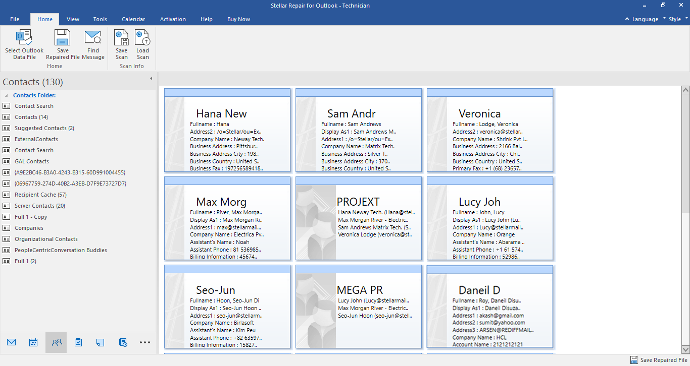Select the {A9E2BC46-B3A0-4243-B315-60D991004455} folder
The image size is (690, 366).
[70, 172]
